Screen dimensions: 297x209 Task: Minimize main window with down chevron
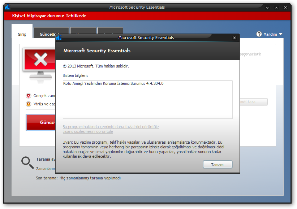click(267, 8)
